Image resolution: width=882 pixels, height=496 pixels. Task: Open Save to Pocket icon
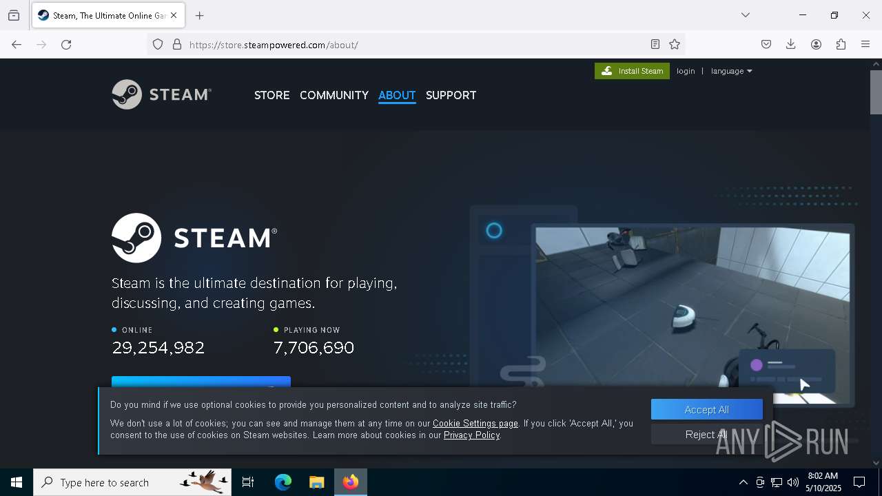pyautogui.click(x=766, y=44)
